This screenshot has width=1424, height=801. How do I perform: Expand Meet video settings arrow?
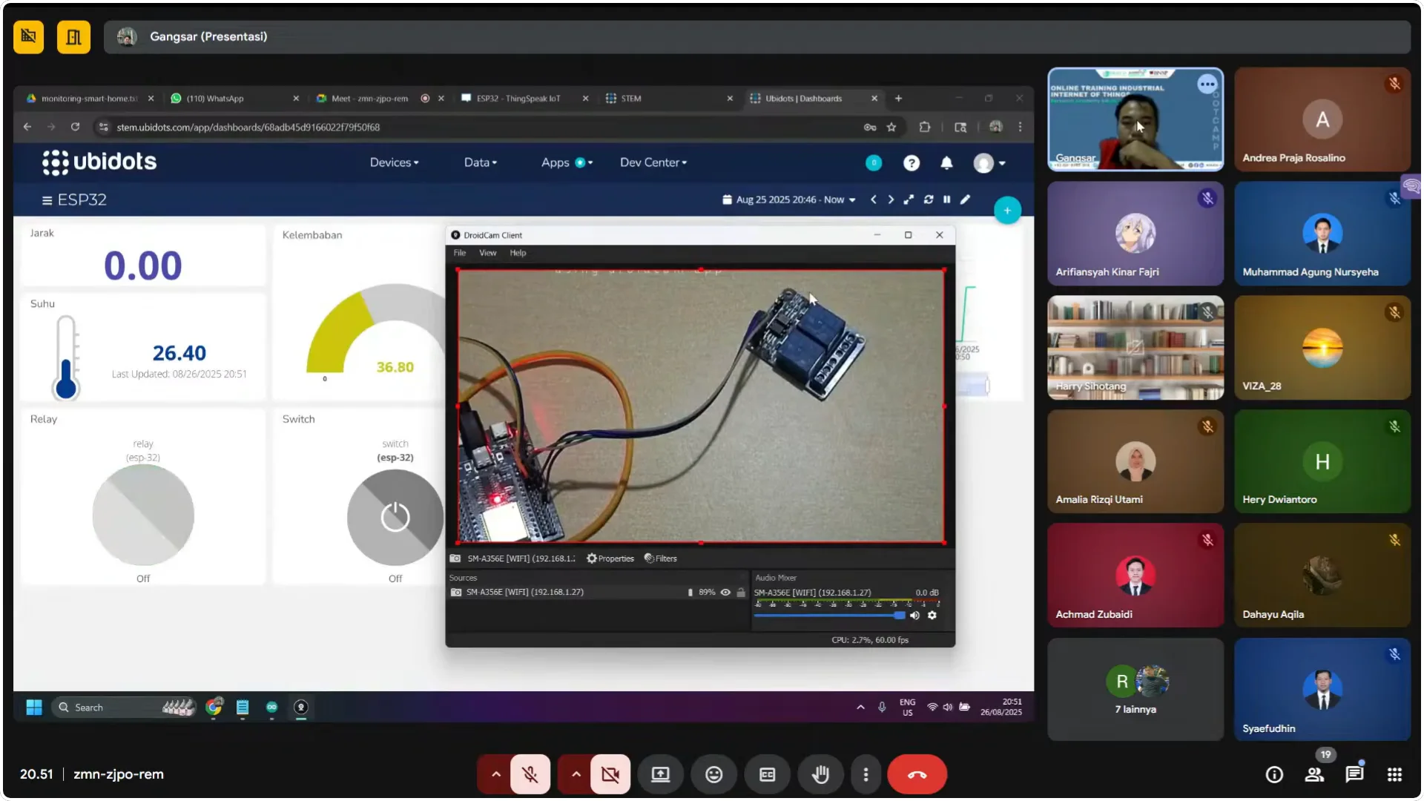576,775
